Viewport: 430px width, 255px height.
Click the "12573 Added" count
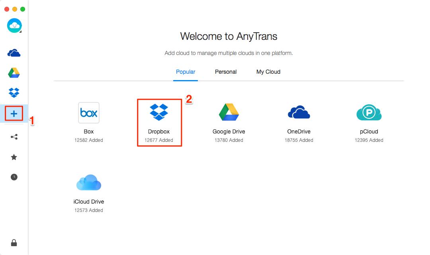tap(88, 210)
